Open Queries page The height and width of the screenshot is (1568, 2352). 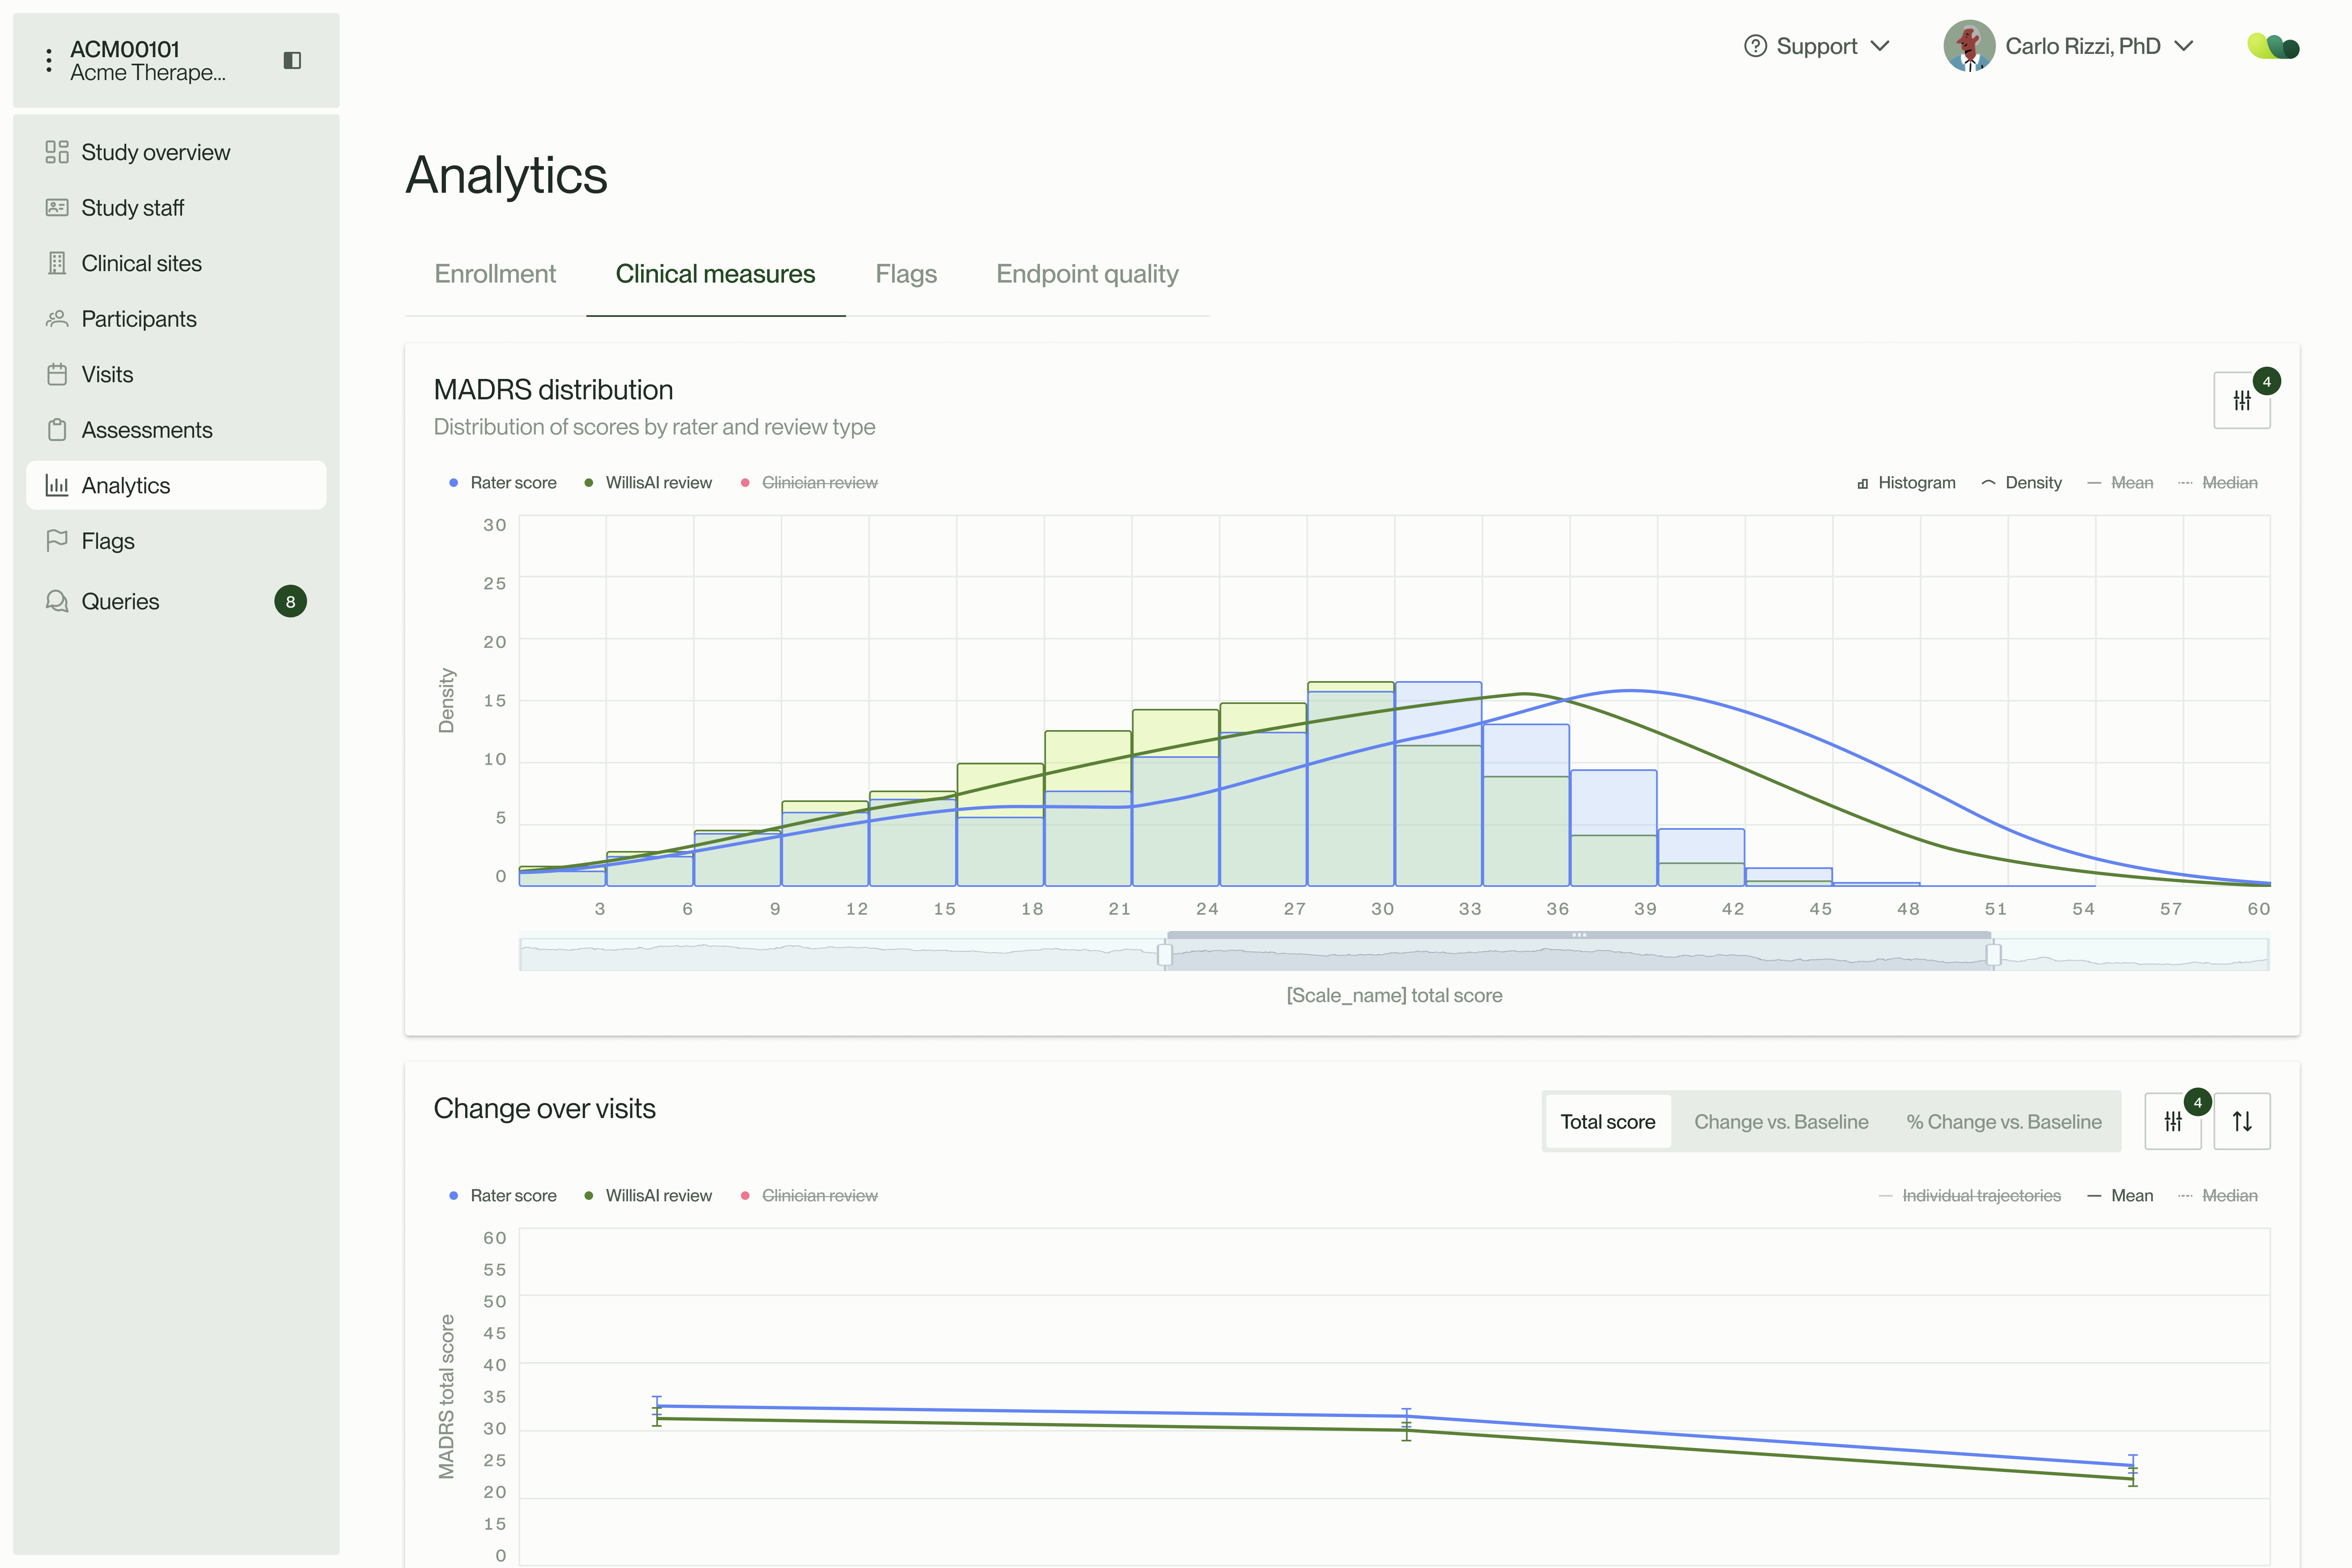(x=176, y=601)
